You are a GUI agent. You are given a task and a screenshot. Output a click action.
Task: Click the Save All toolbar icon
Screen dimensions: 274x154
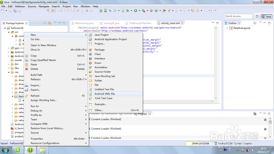pos(15,11)
